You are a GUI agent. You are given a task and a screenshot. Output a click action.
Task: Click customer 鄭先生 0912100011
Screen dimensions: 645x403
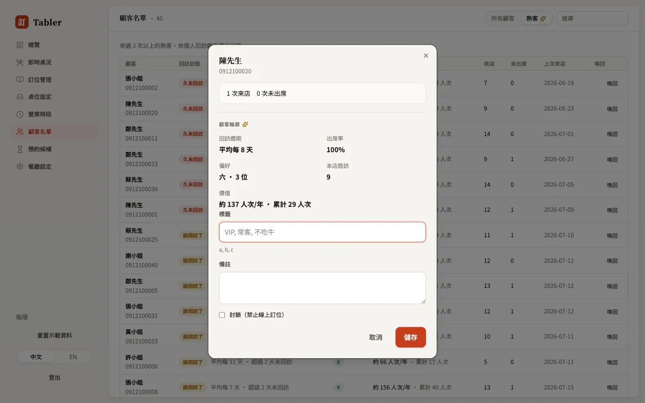[x=142, y=133]
